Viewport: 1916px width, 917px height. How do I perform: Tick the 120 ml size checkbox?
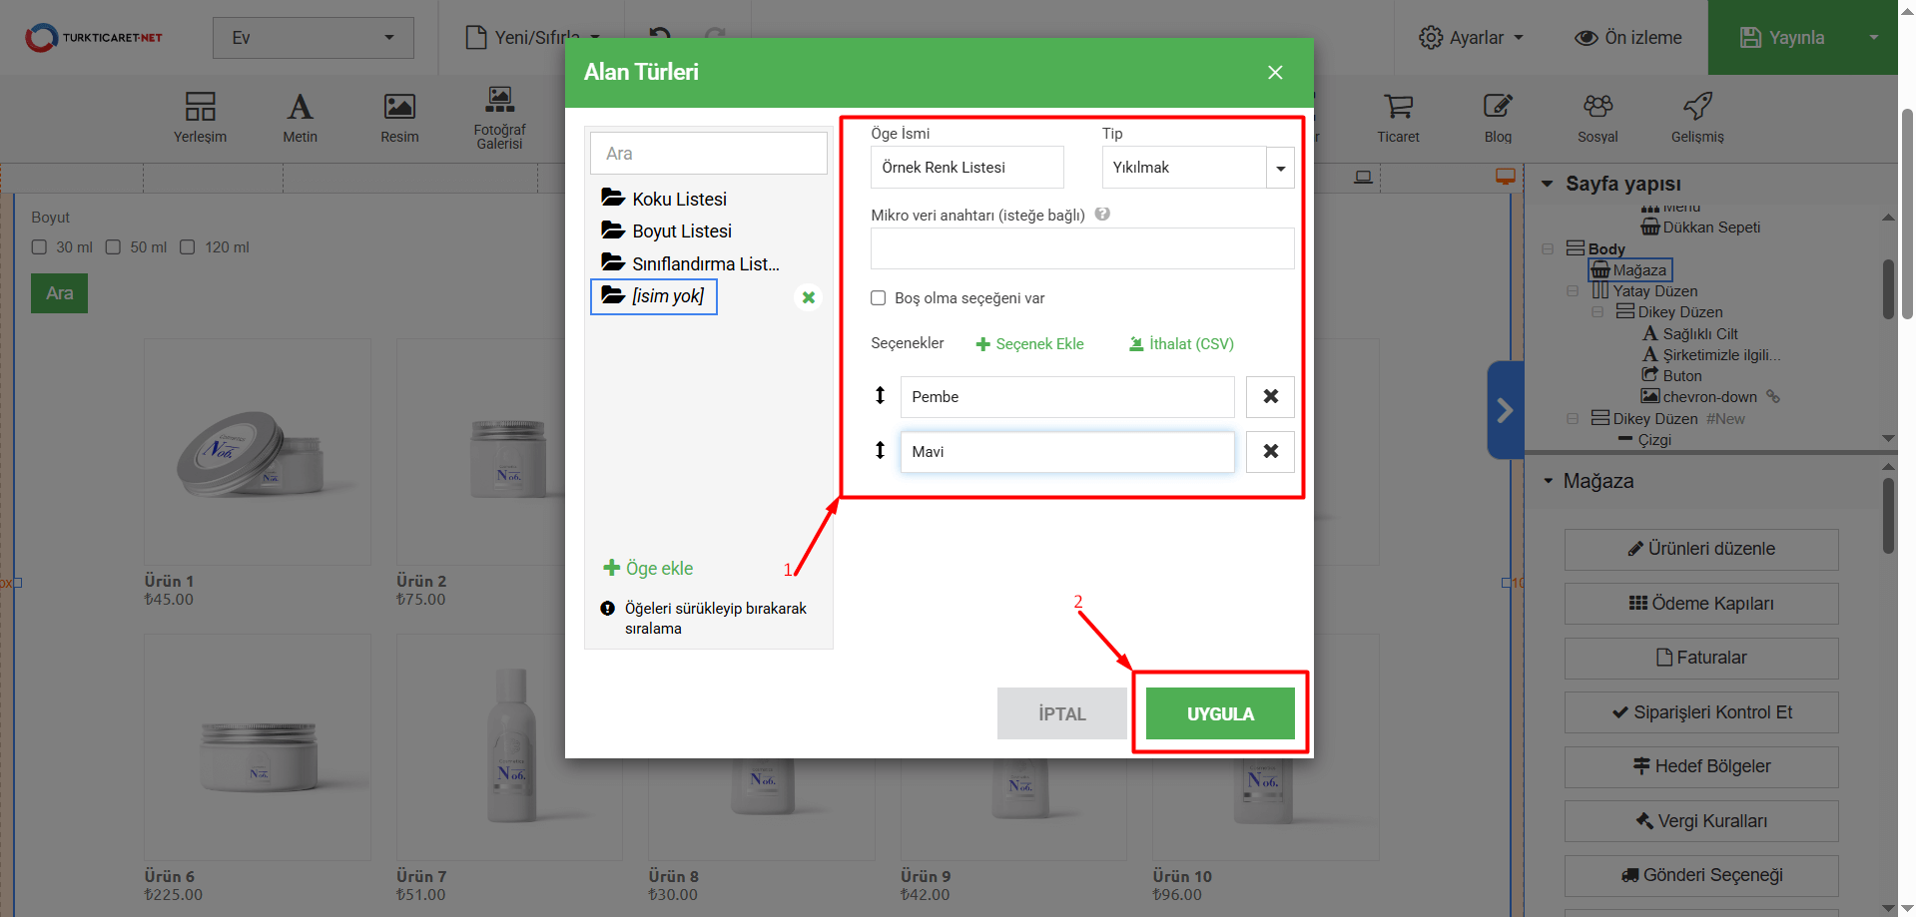pyautogui.click(x=188, y=247)
